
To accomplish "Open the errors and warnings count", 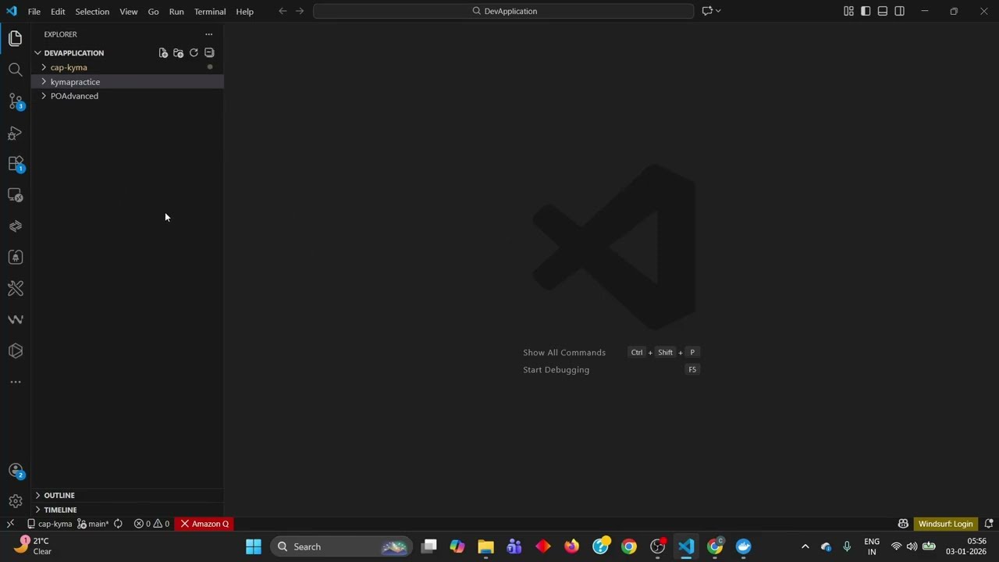I will click(151, 524).
